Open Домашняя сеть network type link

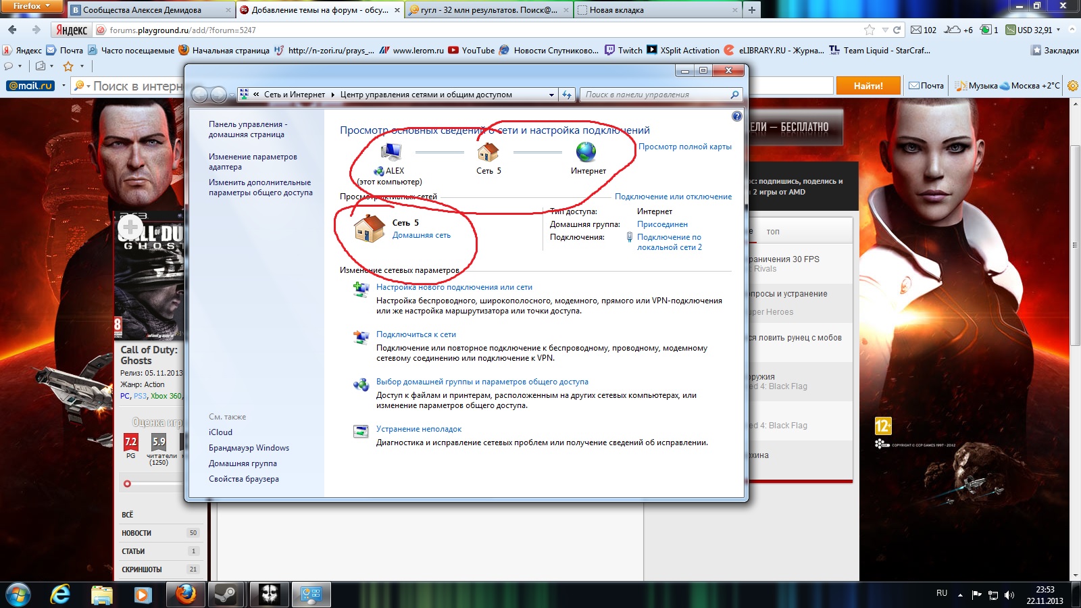pyautogui.click(x=422, y=235)
